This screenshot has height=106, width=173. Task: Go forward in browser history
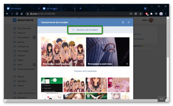(12, 14)
